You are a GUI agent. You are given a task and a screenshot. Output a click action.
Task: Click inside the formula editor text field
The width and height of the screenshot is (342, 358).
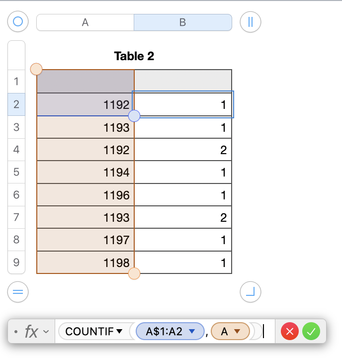[269, 331]
